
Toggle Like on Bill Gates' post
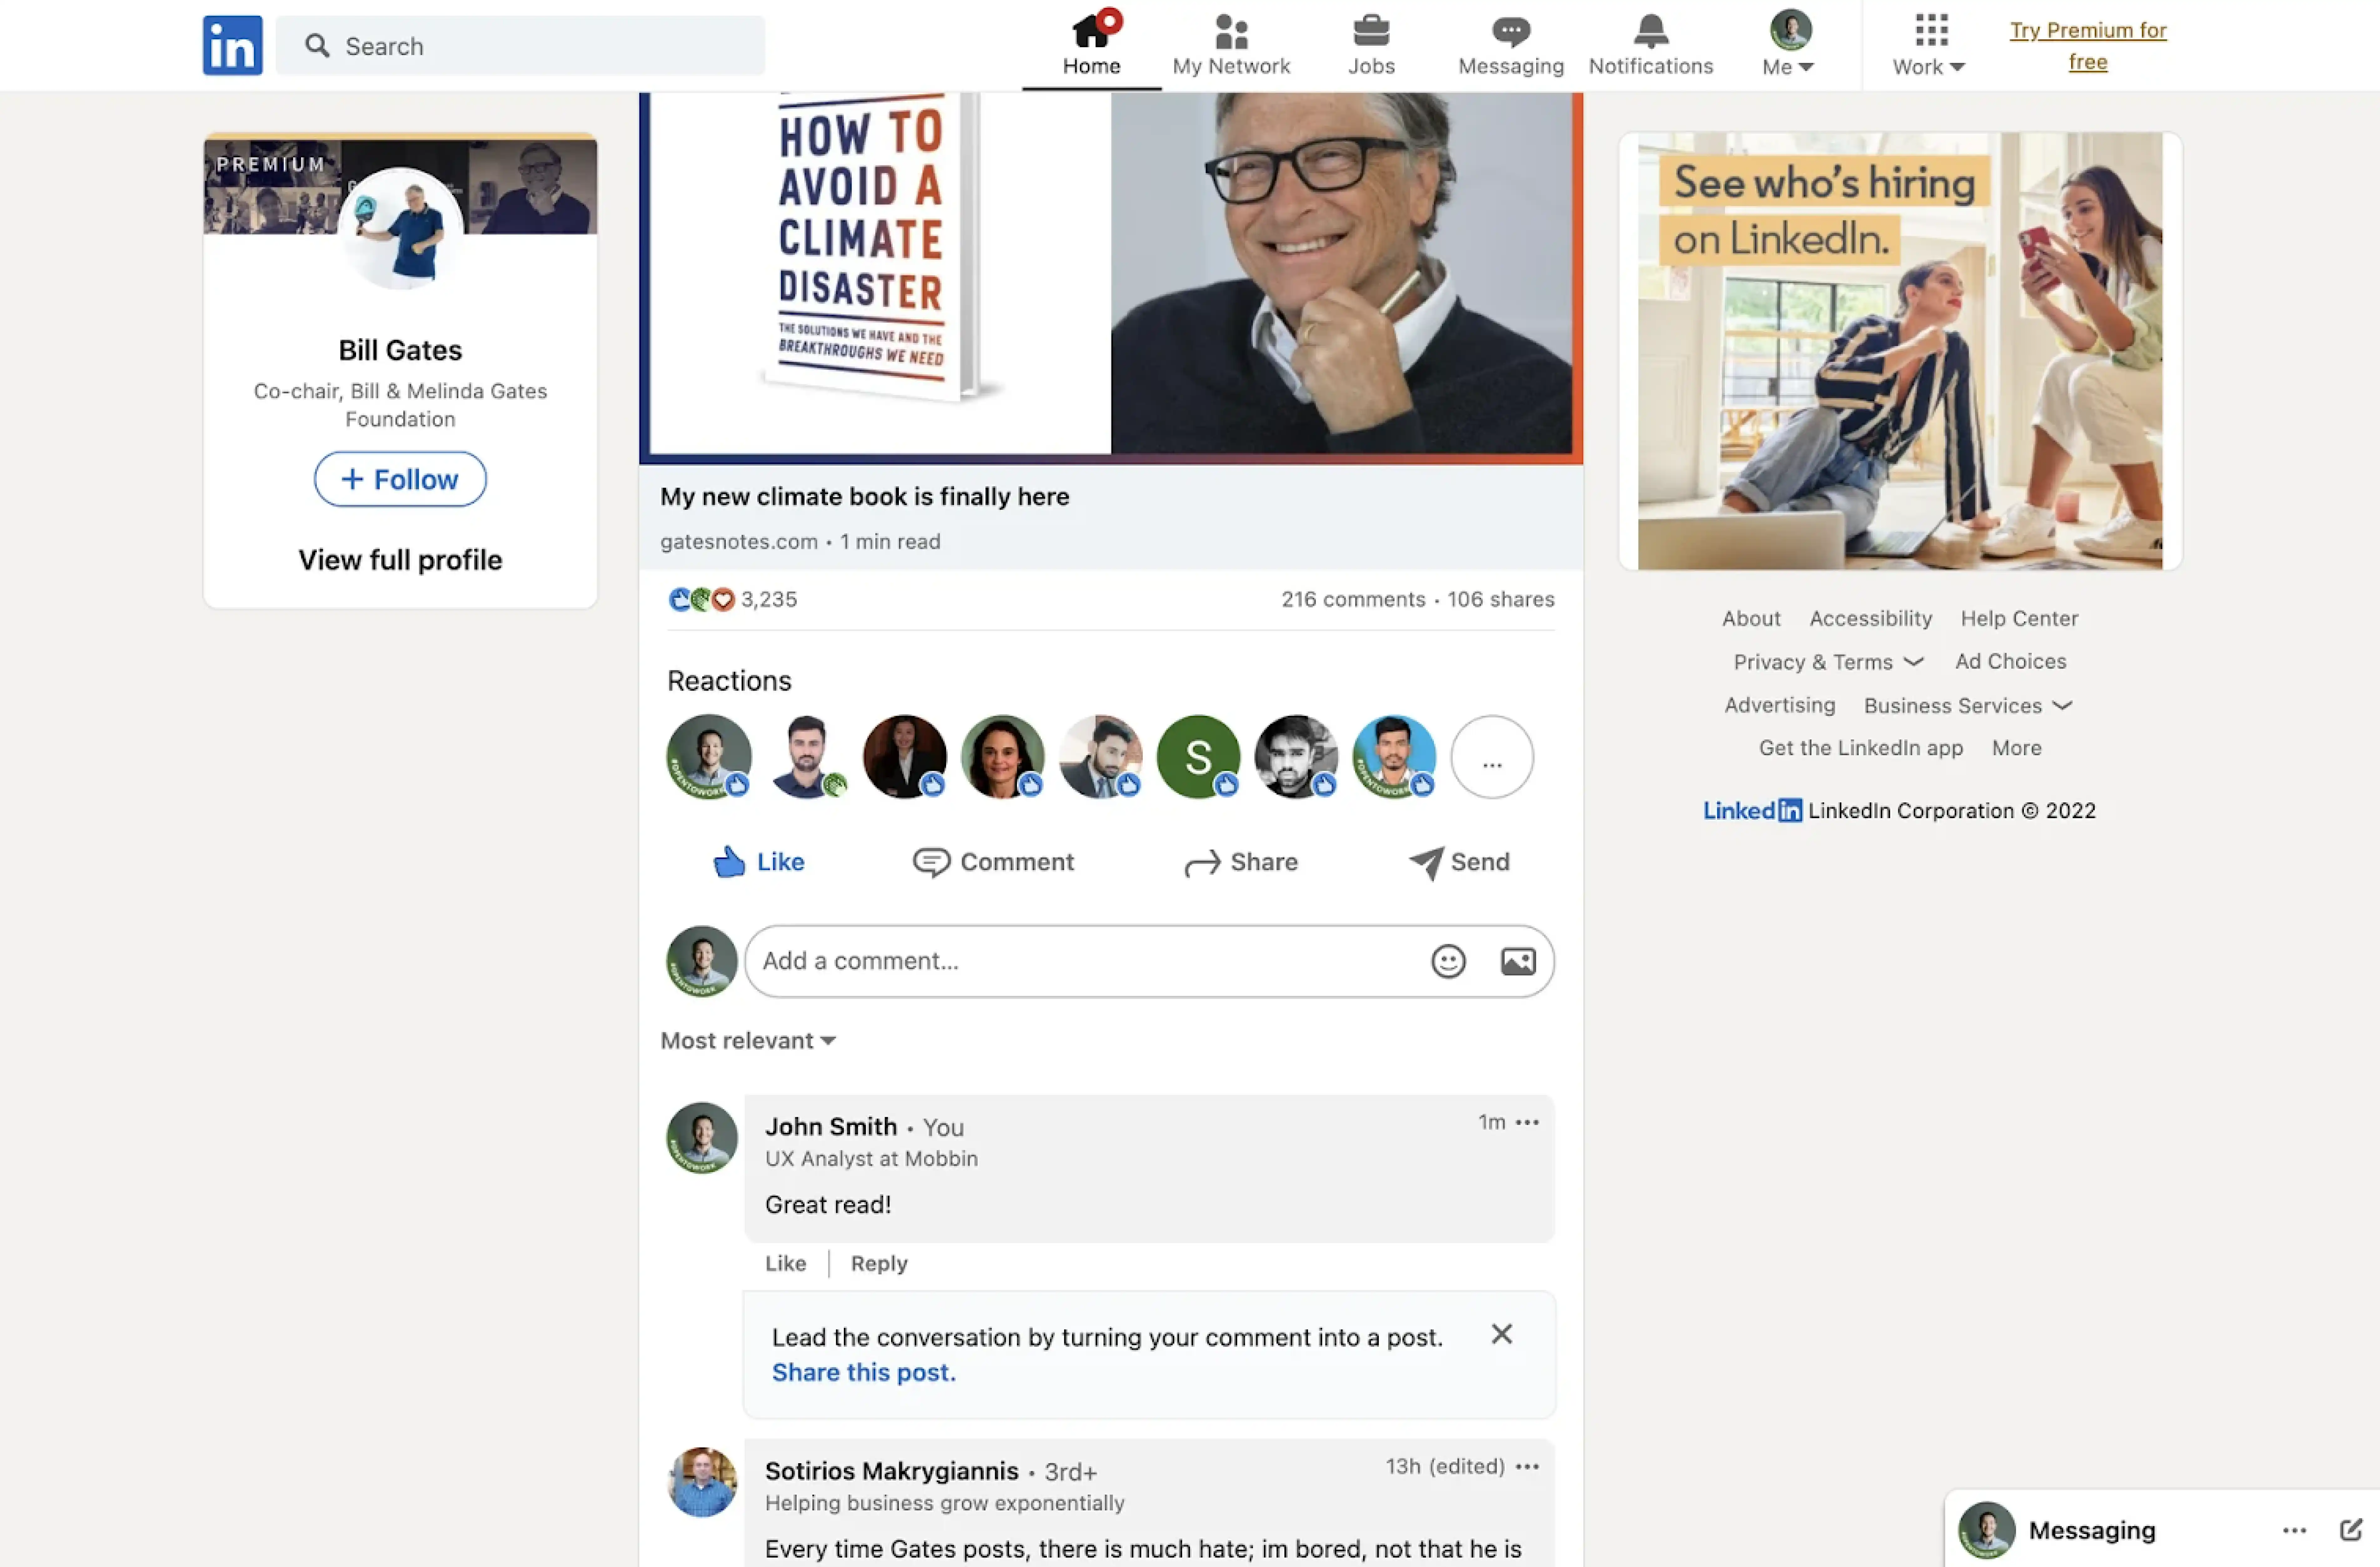758,862
